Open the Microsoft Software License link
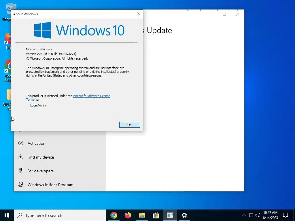 91,96
